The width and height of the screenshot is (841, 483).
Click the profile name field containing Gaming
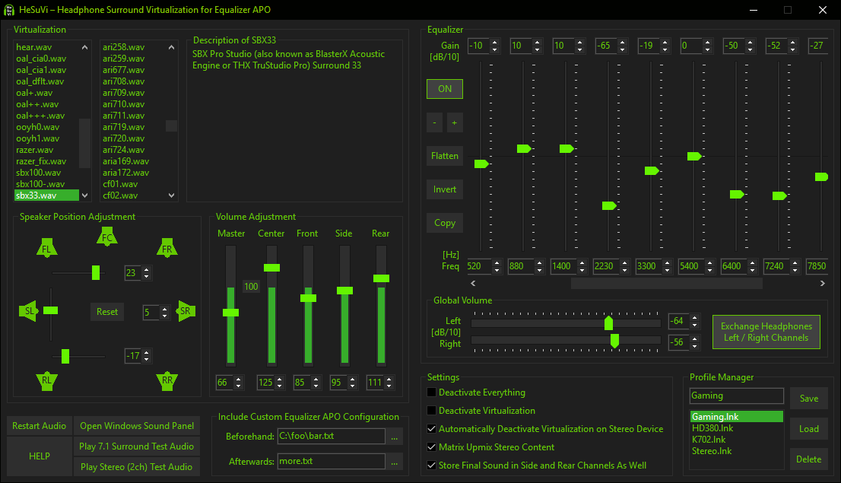point(736,396)
